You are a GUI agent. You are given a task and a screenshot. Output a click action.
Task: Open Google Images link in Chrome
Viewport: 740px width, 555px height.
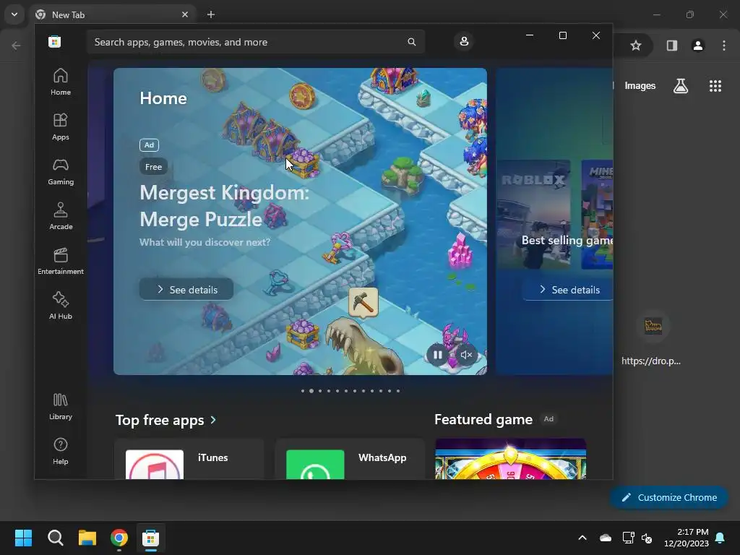[x=640, y=86]
